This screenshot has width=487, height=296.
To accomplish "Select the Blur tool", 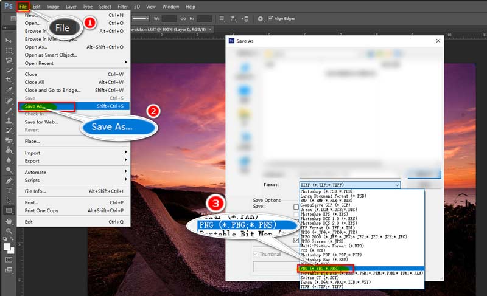I will 9,160.
